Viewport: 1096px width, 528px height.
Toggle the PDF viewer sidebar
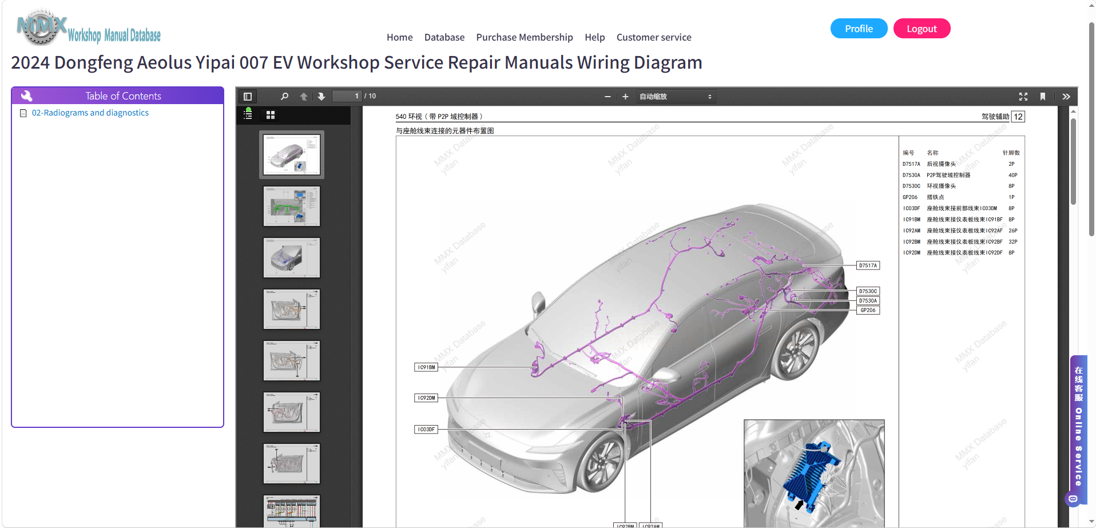[x=248, y=97]
